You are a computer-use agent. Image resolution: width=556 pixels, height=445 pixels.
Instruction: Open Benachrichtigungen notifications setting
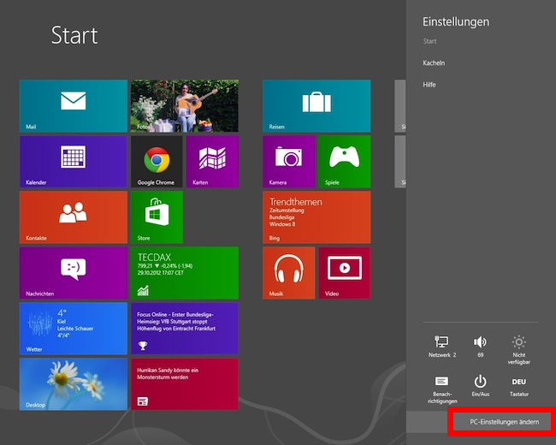[x=441, y=387]
